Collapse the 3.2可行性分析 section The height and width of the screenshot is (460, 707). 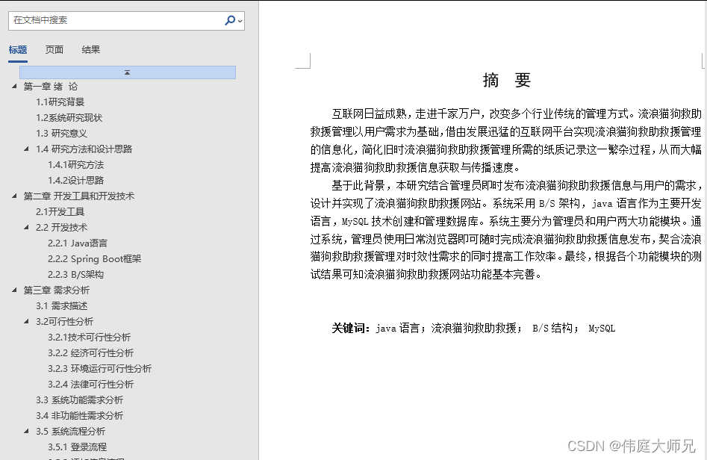coord(27,322)
